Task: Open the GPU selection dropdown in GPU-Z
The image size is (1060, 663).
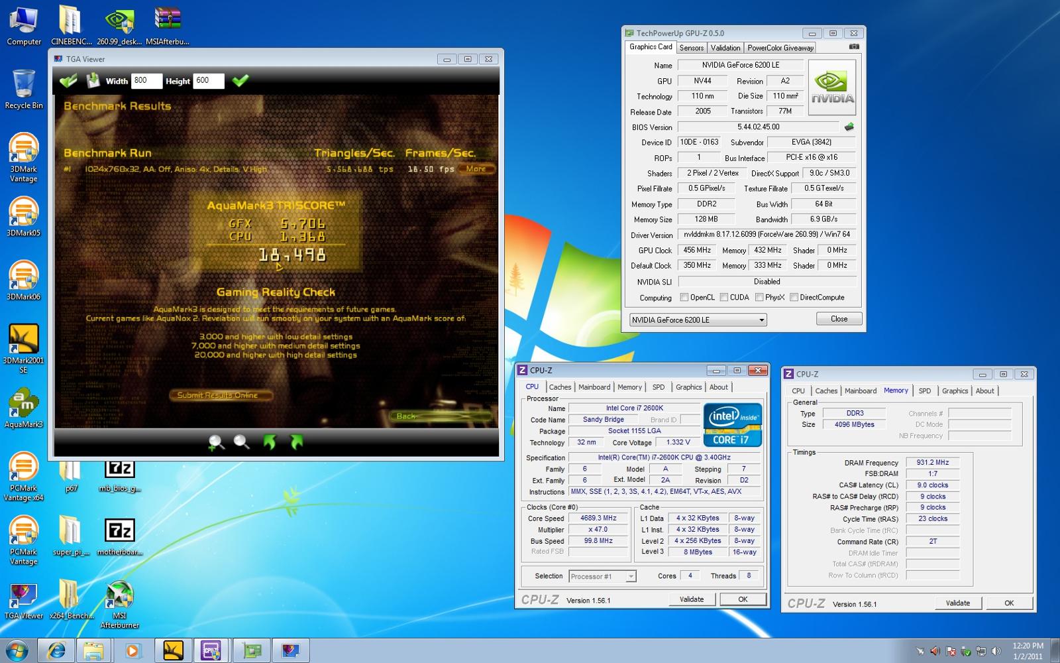Action: coord(698,320)
